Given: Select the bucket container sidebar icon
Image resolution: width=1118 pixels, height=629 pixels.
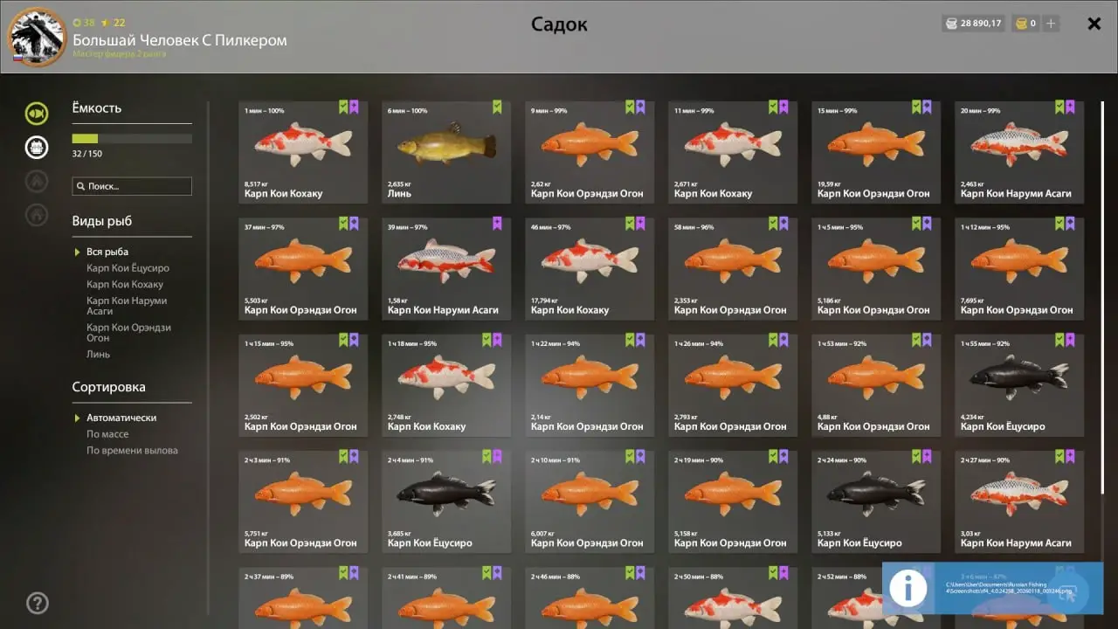Looking at the screenshot, I should tap(37, 147).
